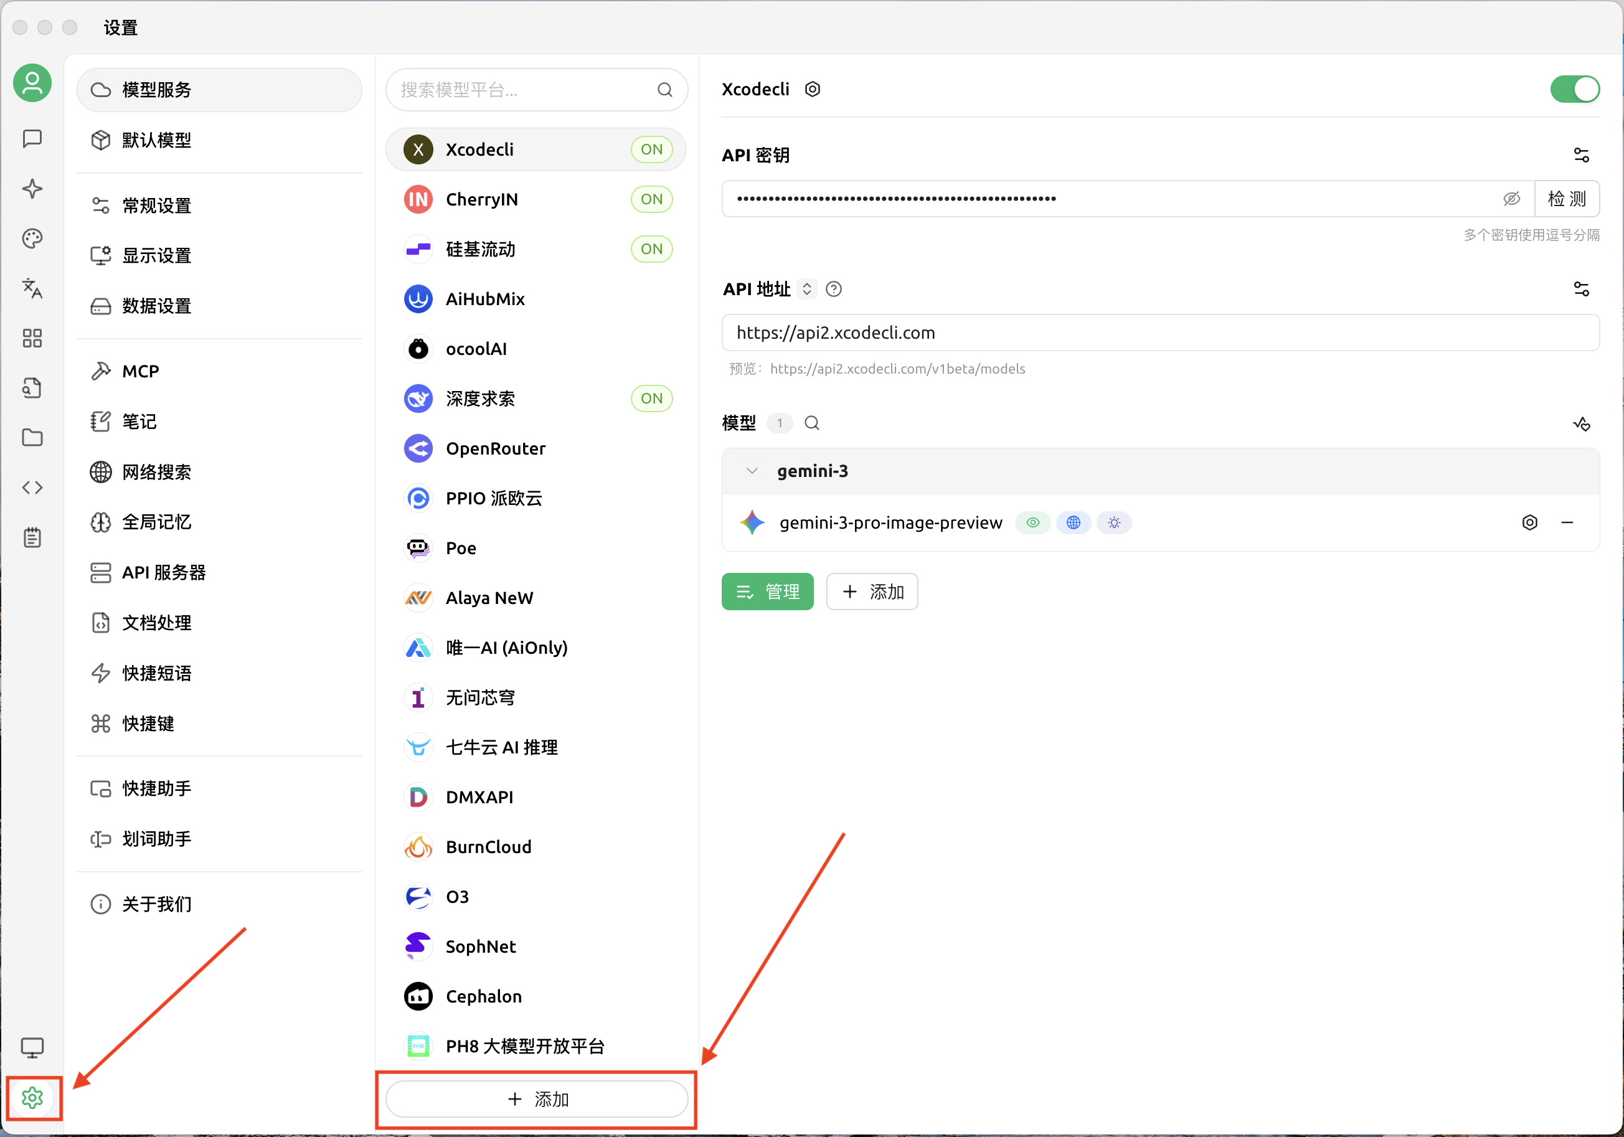
Task: Click the 检测 button to test API key
Action: 1567,199
